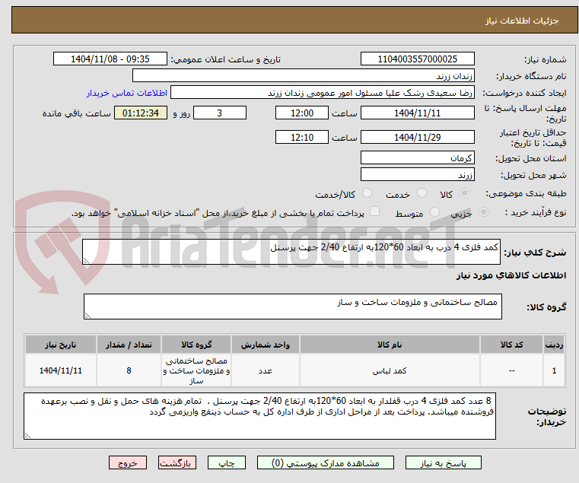Click the unit cell عدد

click(265, 370)
